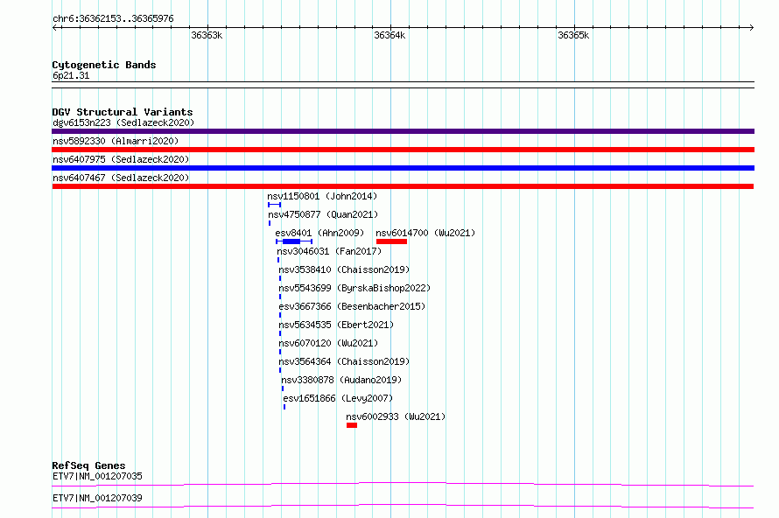This screenshot has height=518, width=779.
Task: Select the esv8401 blue variant glyph
Action: [294, 241]
